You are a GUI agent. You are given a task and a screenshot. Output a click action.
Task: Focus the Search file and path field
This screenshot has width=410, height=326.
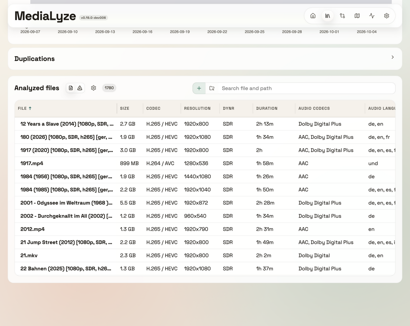click(307, 88)
